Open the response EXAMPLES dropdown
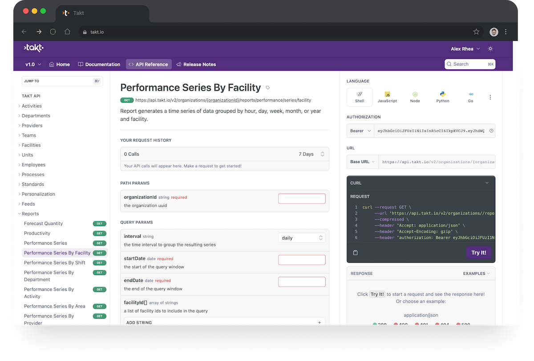534x361 pixels. (476, 274)
